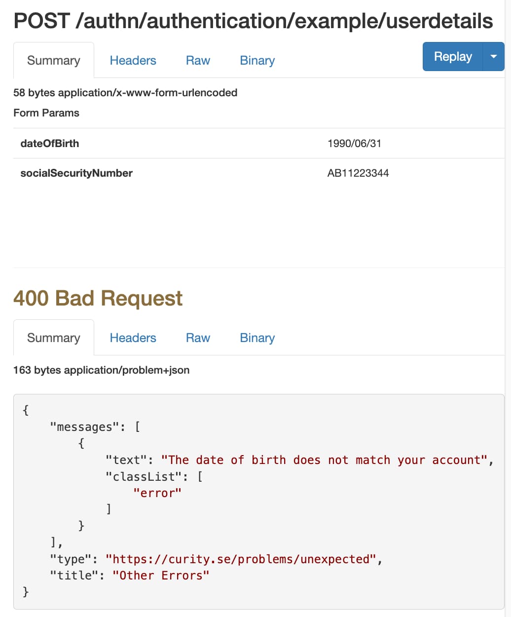
Task: Open the response Raw view
Action: (x=198, y=338)
